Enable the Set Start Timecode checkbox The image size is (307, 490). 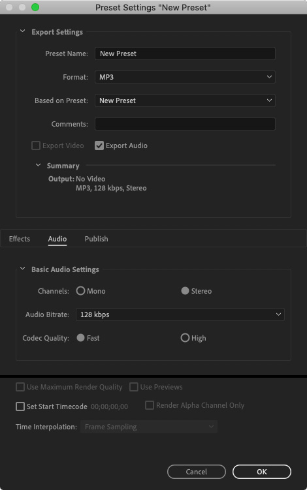[20, 406]
